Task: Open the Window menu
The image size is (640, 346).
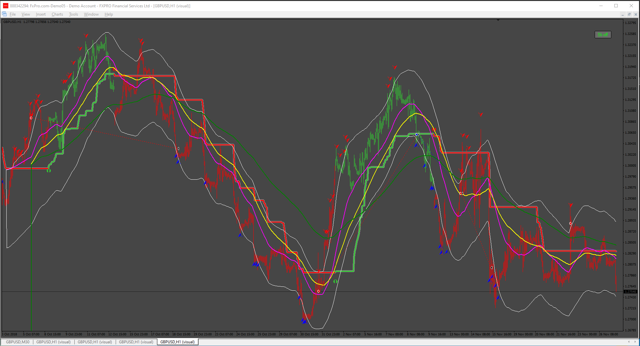Action: pyautogui.click(x=91, y=14)
